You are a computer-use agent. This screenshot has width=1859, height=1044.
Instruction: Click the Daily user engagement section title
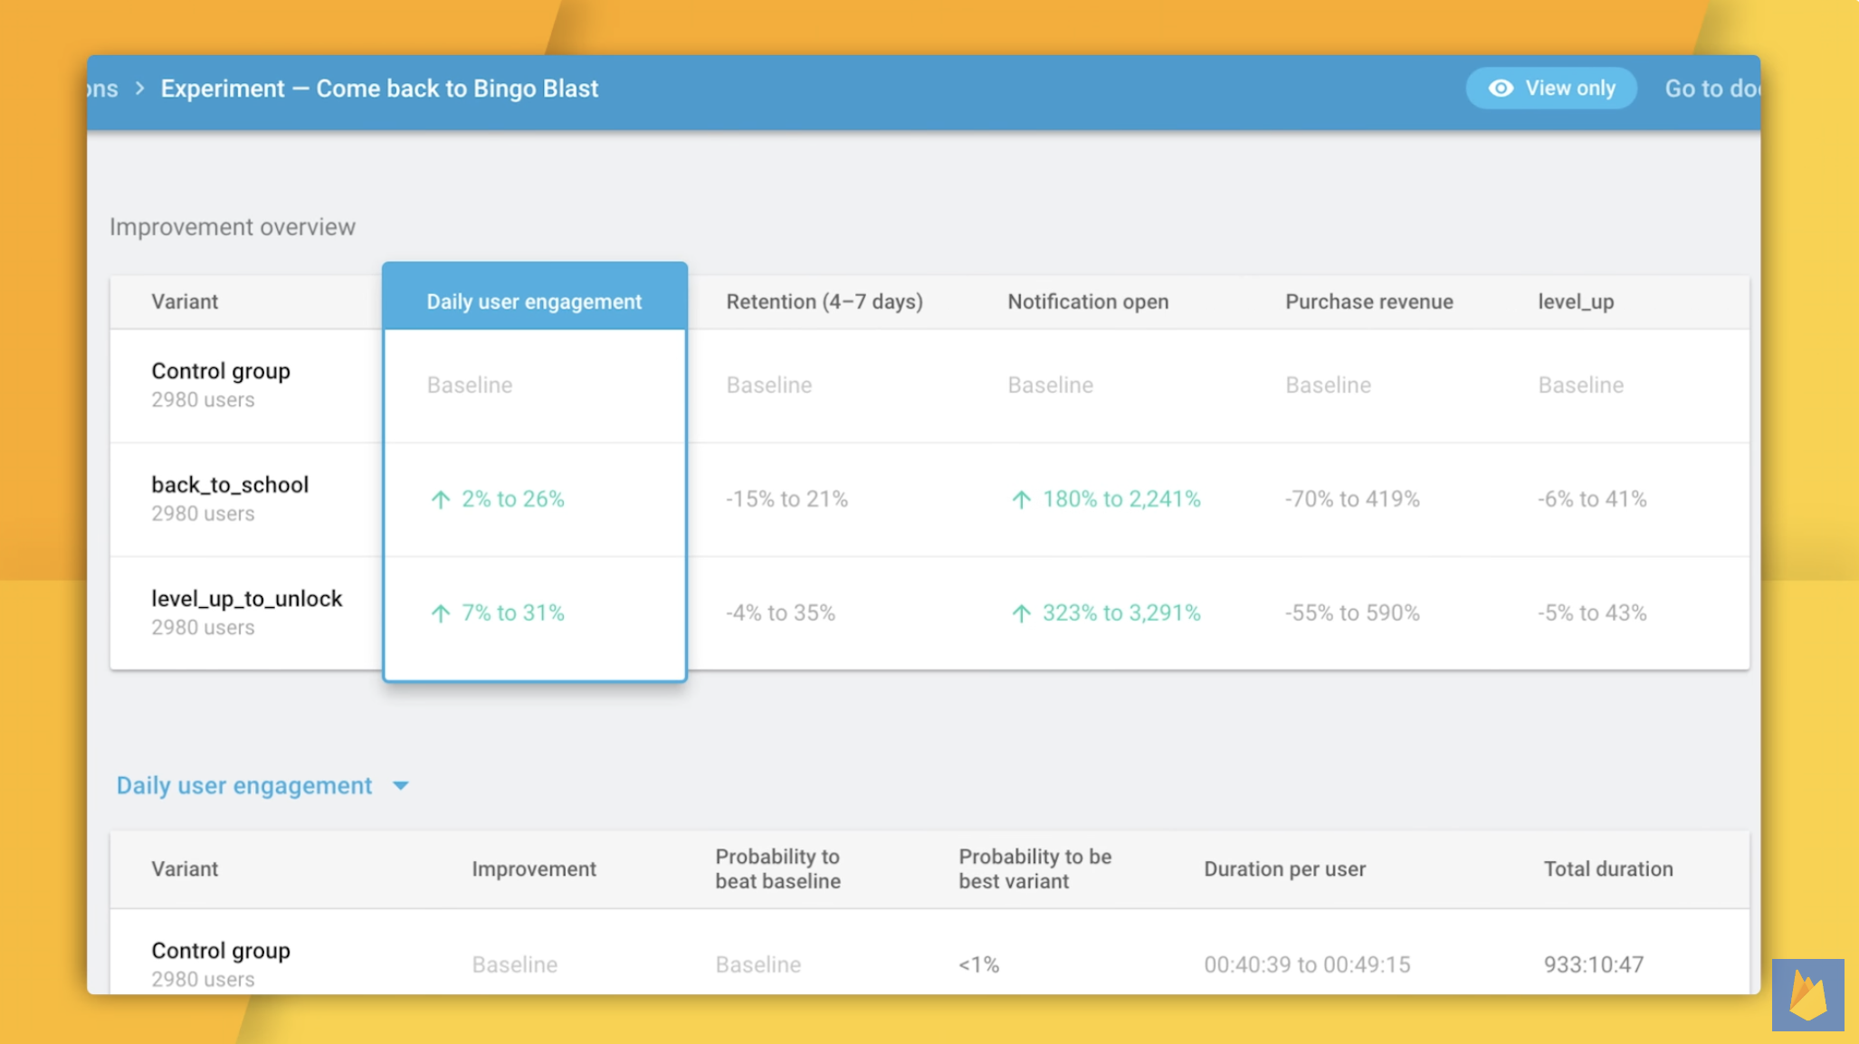point(244,785)
